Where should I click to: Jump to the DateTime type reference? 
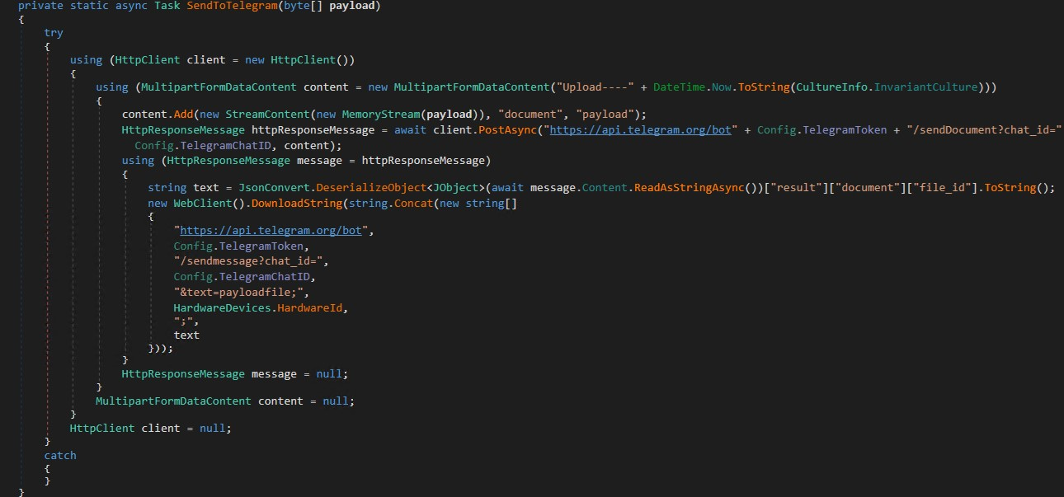tap(679, 87)
